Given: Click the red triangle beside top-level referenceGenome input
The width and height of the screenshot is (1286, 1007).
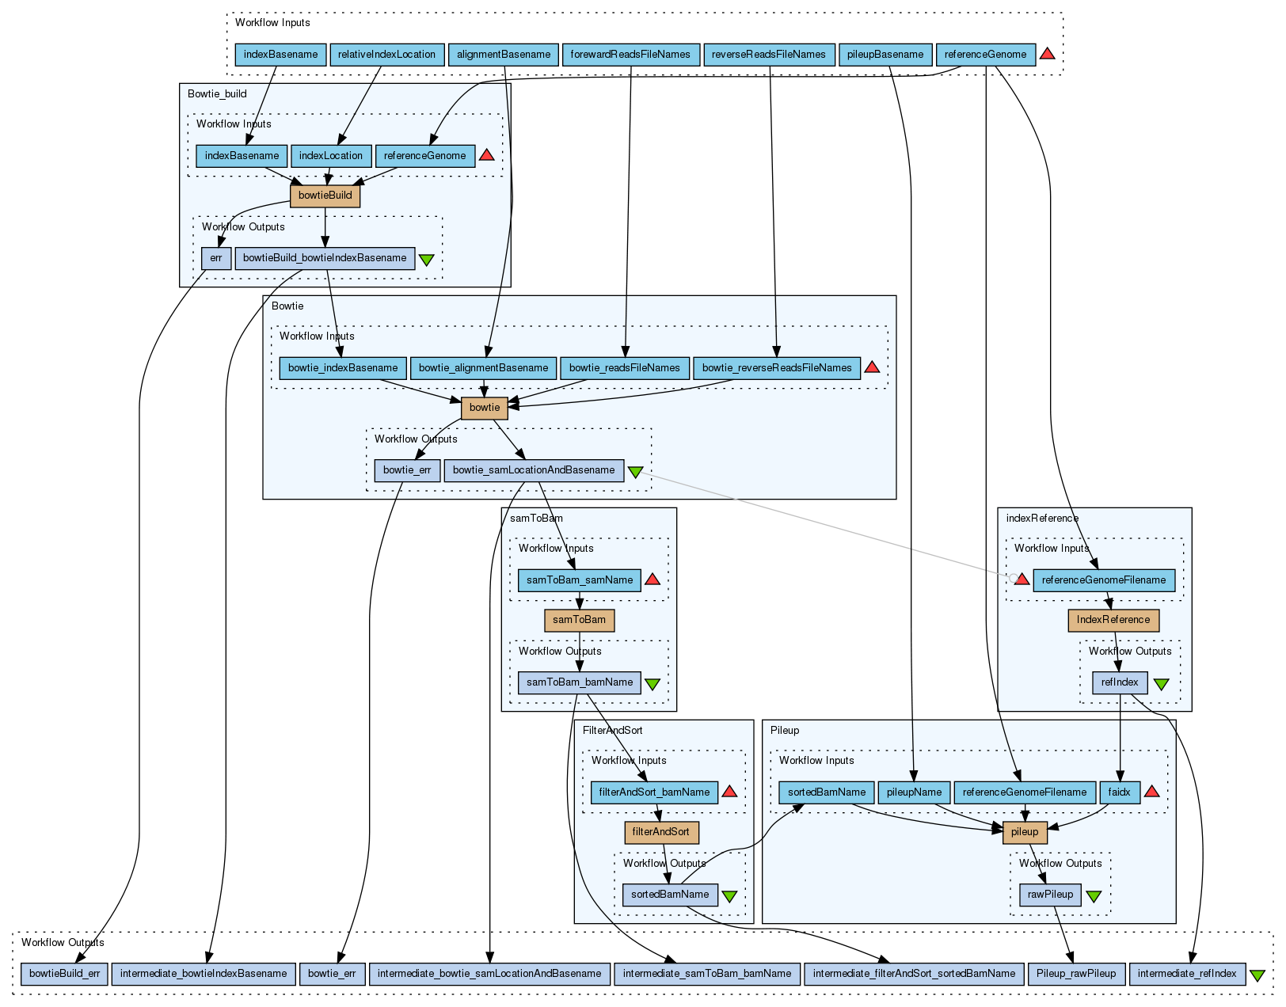Looking at the screenshot, I should pos(1047,54).
